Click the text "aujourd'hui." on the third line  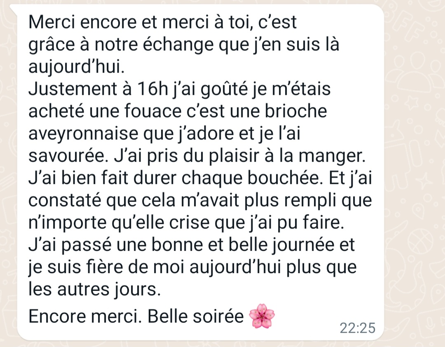(x=76, y=67)
